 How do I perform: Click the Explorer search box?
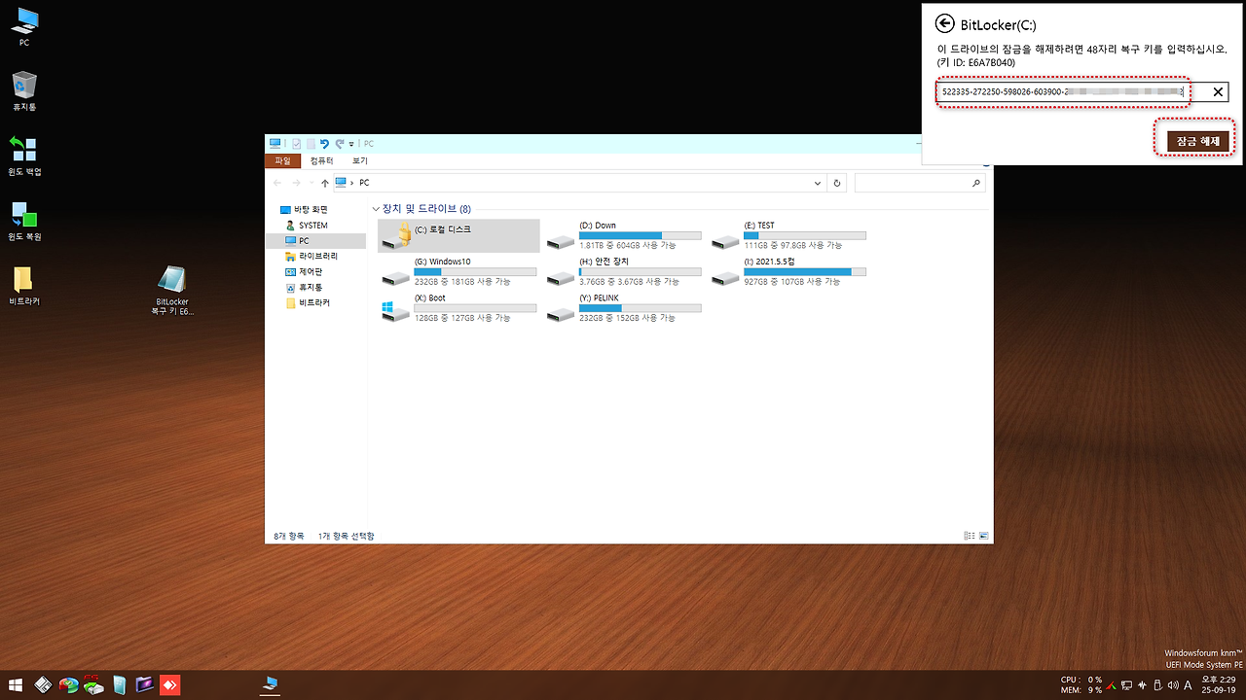coord(920,183)
